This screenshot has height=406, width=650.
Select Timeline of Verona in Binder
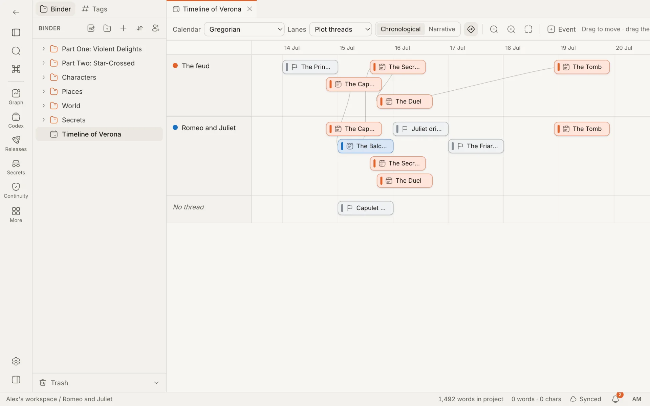[99, 134]
